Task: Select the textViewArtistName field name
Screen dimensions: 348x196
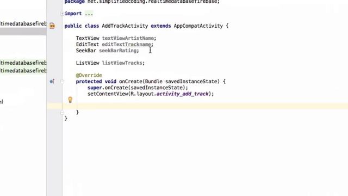Action: coord(128,38)
